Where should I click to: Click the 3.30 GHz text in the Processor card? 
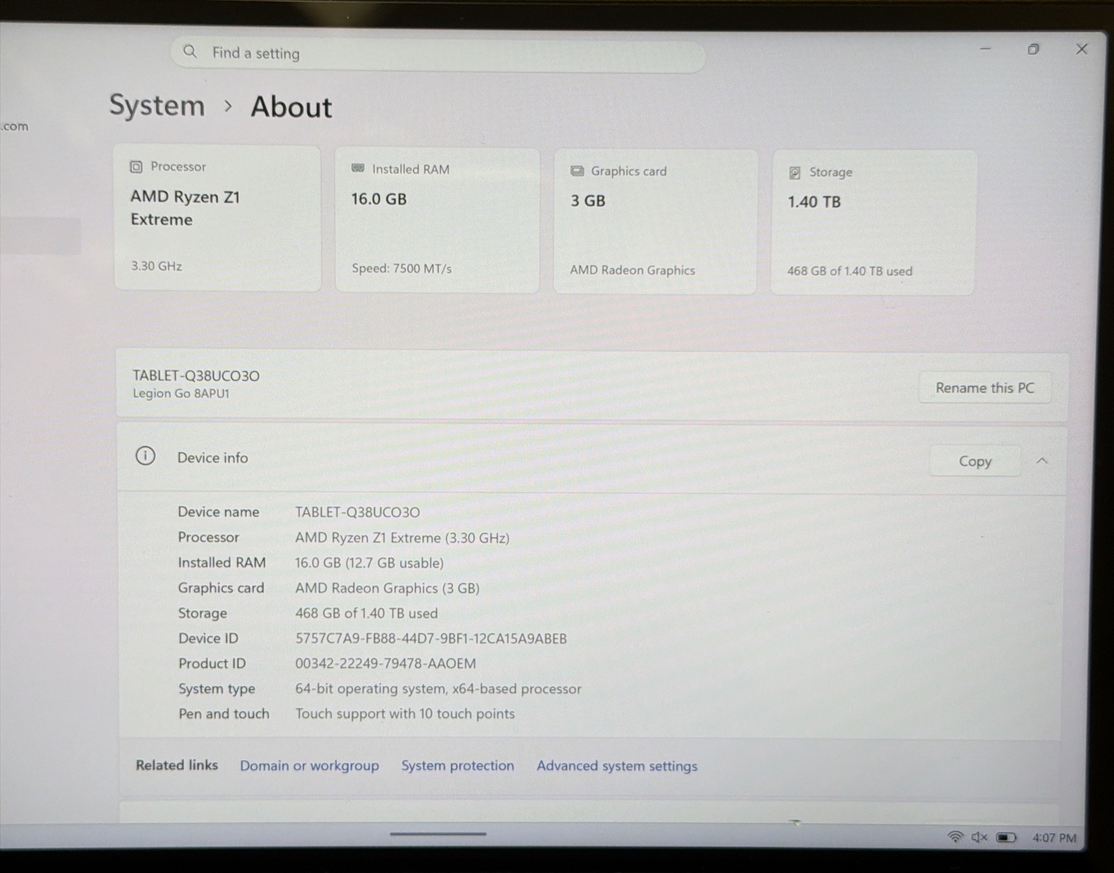(x=157, y=266)
